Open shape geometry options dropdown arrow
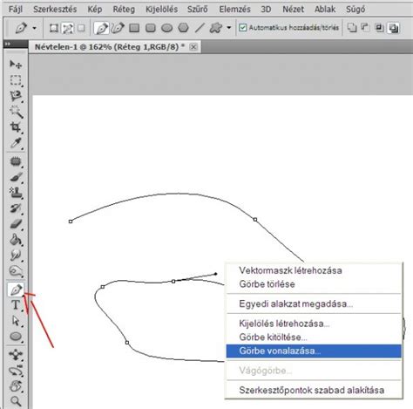The height and width of the screenshot is (409, 413). tap(229, 28)
